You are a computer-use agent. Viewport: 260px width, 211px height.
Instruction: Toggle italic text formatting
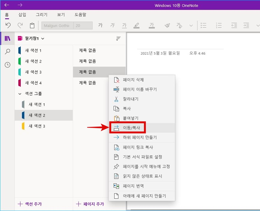(x=112, y=25)
